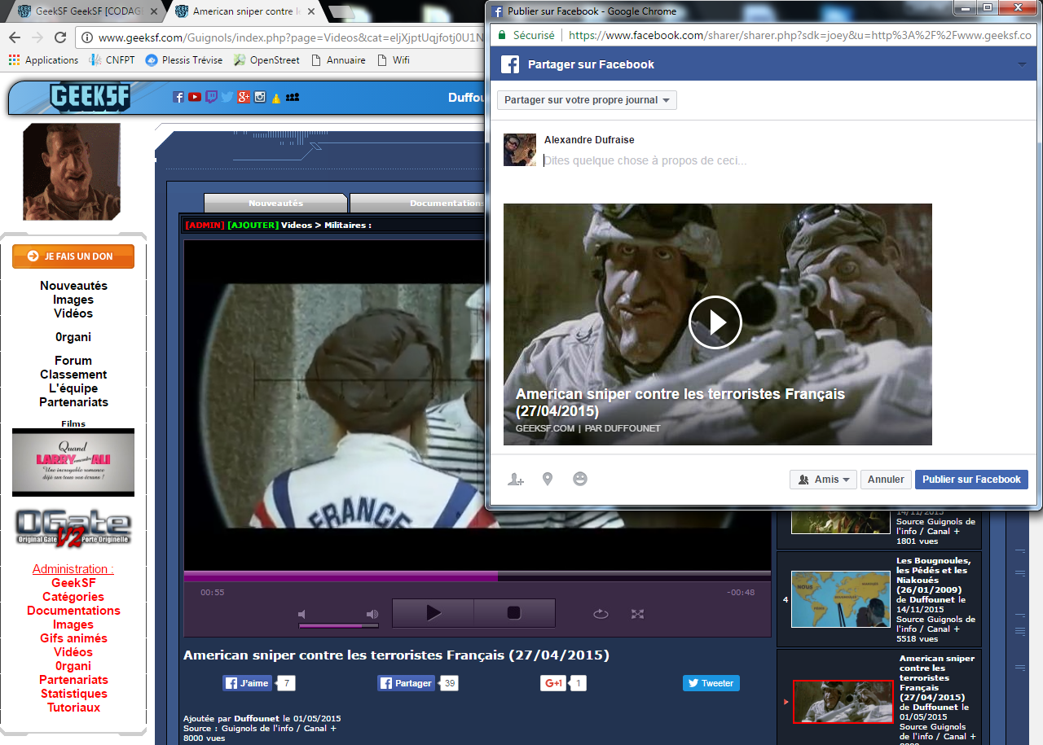This screenshot has height=745, width=1043.
Task: Open the Nouveautés page tab
Action: [275, 204]
